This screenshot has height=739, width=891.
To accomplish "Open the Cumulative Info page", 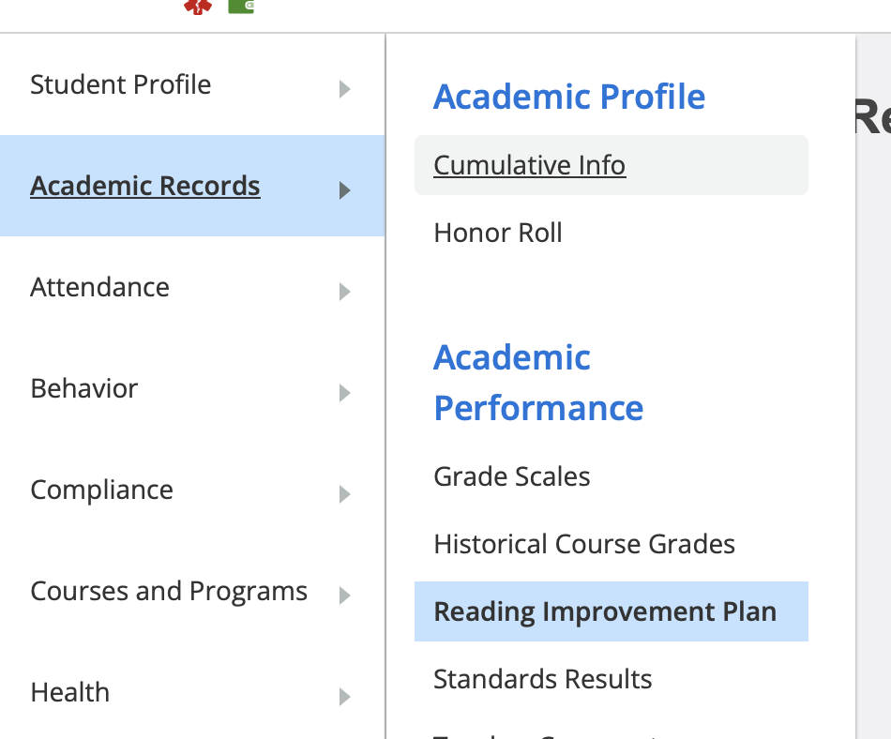I will (x=529, y=165).
